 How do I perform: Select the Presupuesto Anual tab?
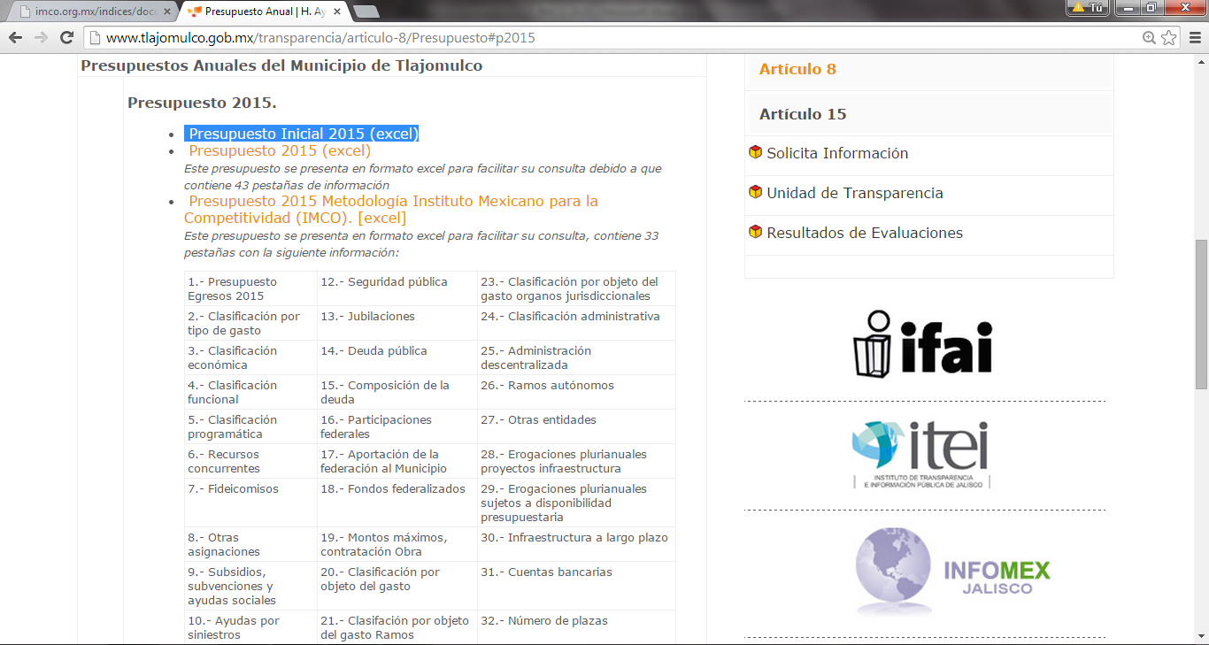[x=266, y=12]
